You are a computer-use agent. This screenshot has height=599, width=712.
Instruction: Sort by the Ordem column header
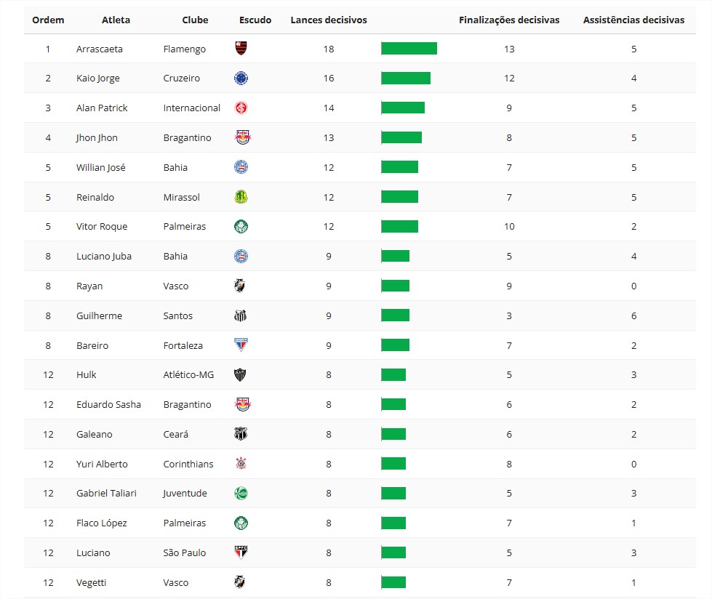tap(48, 20)
